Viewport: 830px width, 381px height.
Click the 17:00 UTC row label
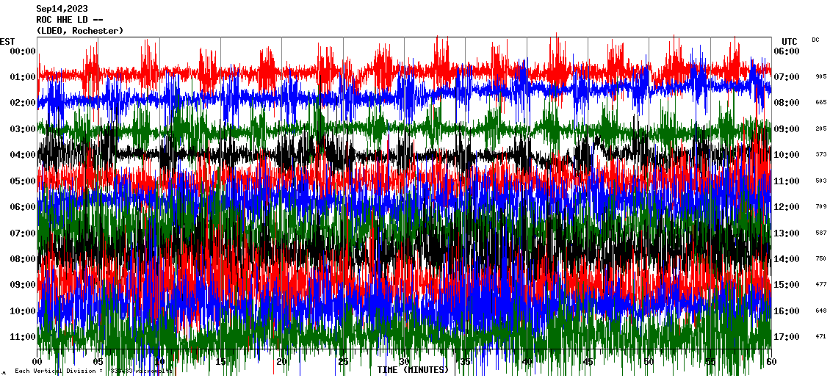tap(786, 337)
